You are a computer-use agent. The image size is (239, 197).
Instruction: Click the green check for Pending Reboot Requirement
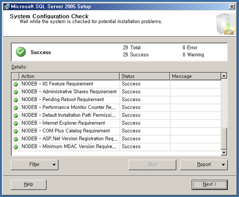(16, 100)
